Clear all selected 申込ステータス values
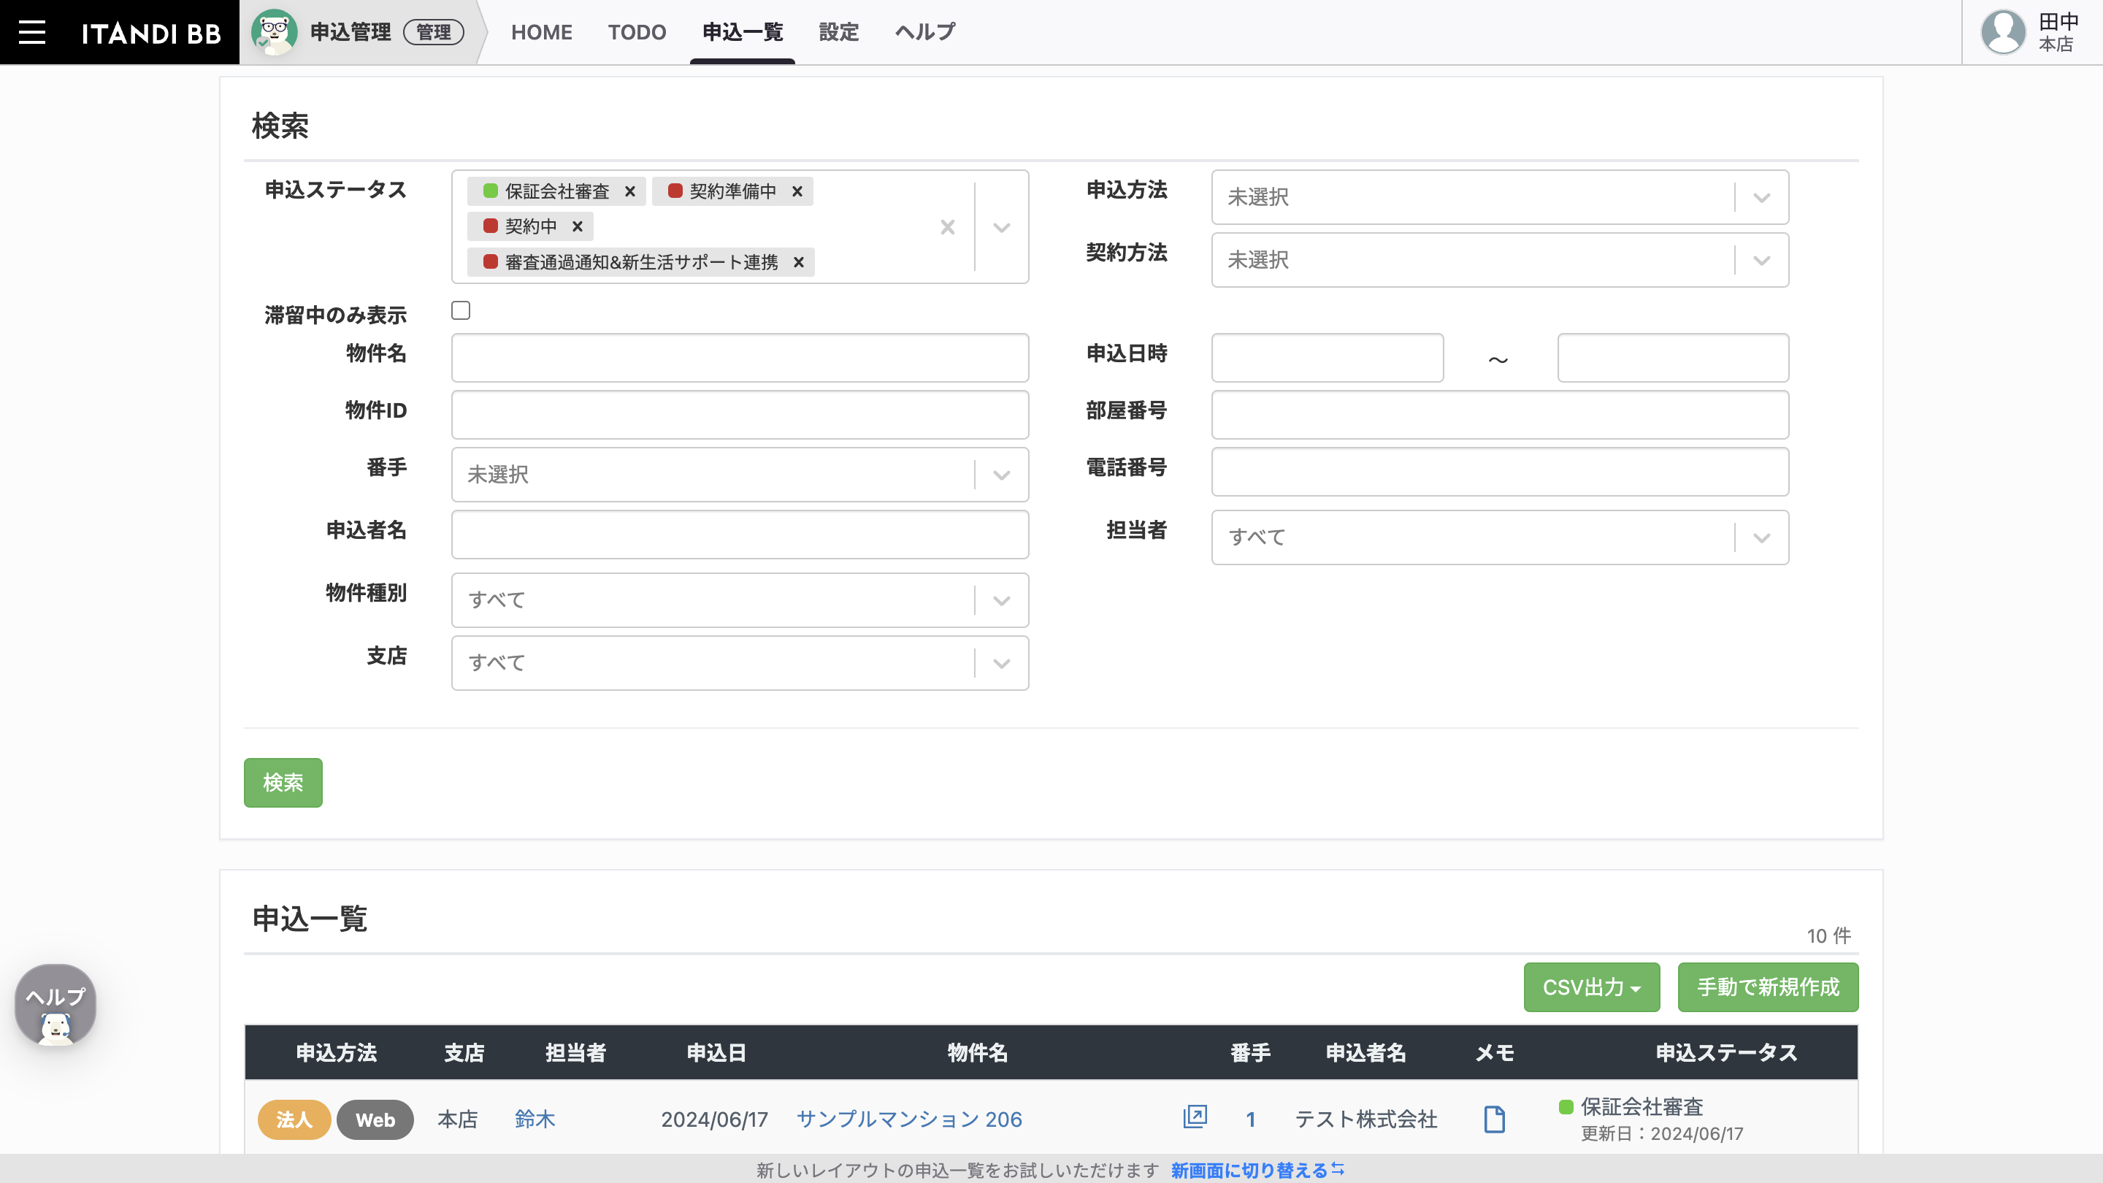Screen dimensions: 2103x1183 tap(947, 227)
